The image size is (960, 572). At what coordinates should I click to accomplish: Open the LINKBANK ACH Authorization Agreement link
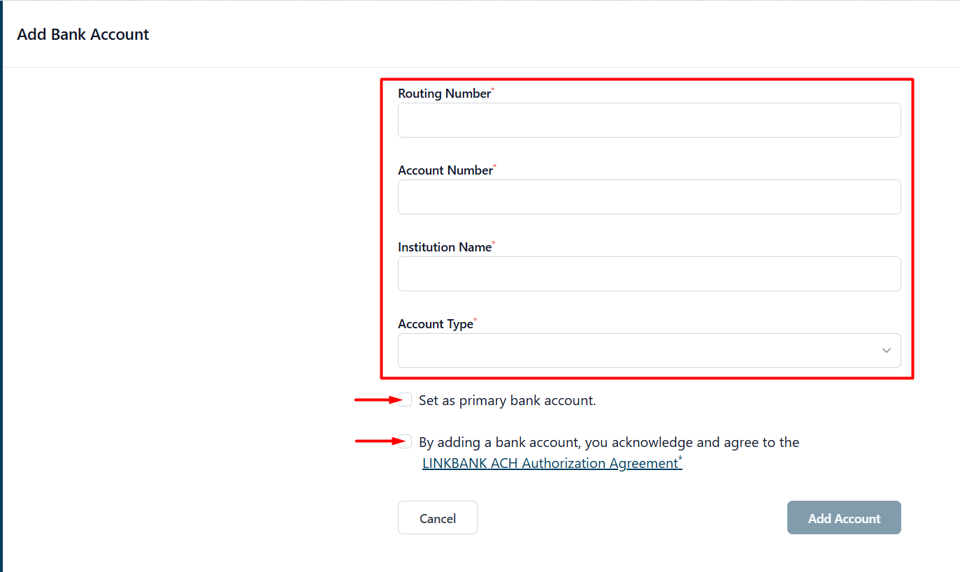550,463
